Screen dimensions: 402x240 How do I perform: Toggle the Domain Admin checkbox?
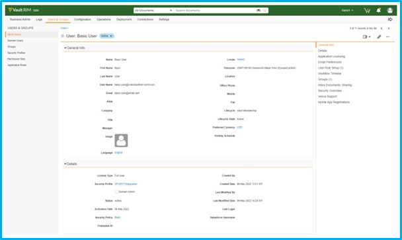116,192
